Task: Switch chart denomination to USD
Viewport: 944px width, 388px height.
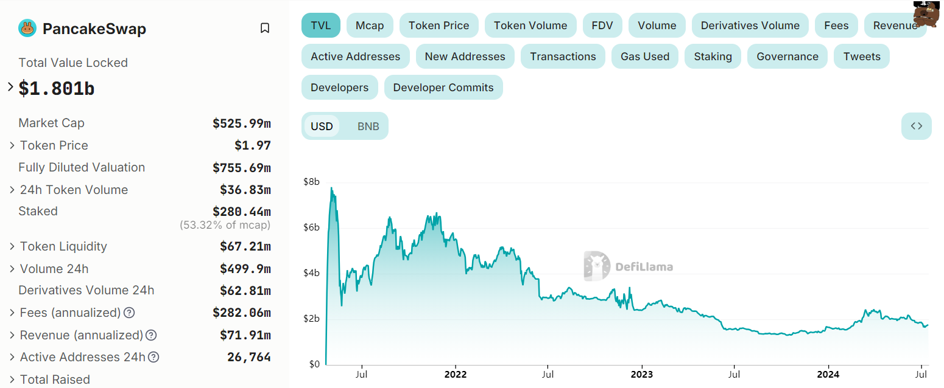Action: pyautogui.click(x=322, y=126)
